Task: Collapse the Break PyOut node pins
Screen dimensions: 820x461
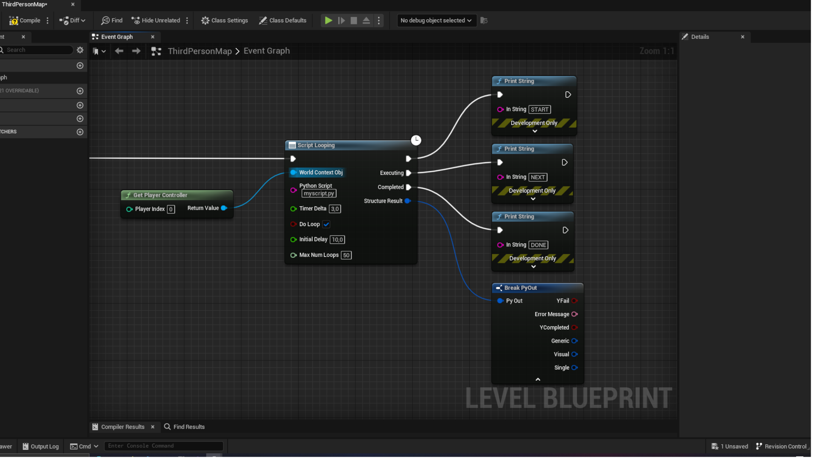Action: tap(538, 379)
